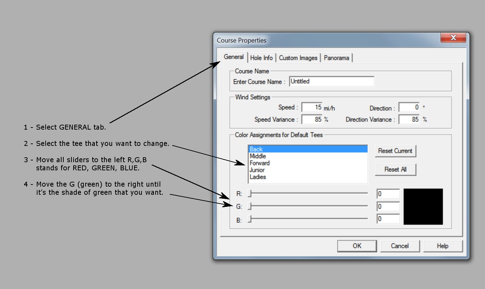The width and height of the screenshot is (485, 289).
Task: Open the Custom Images tab
Action: point(298,58)
